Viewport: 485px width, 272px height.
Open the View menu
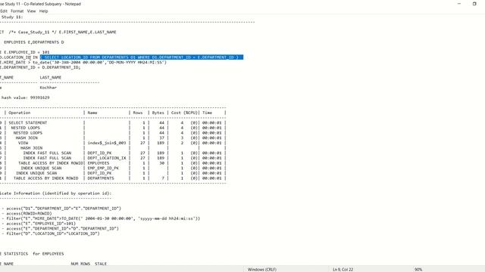point(31,11)
